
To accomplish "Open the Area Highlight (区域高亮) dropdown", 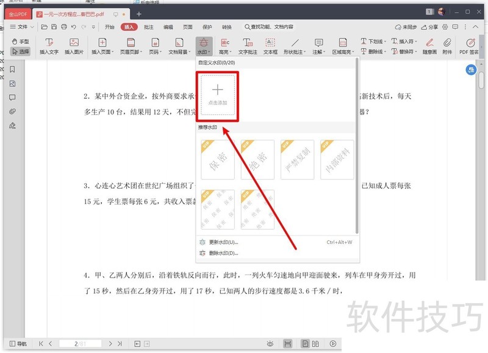I will (343, 46).
